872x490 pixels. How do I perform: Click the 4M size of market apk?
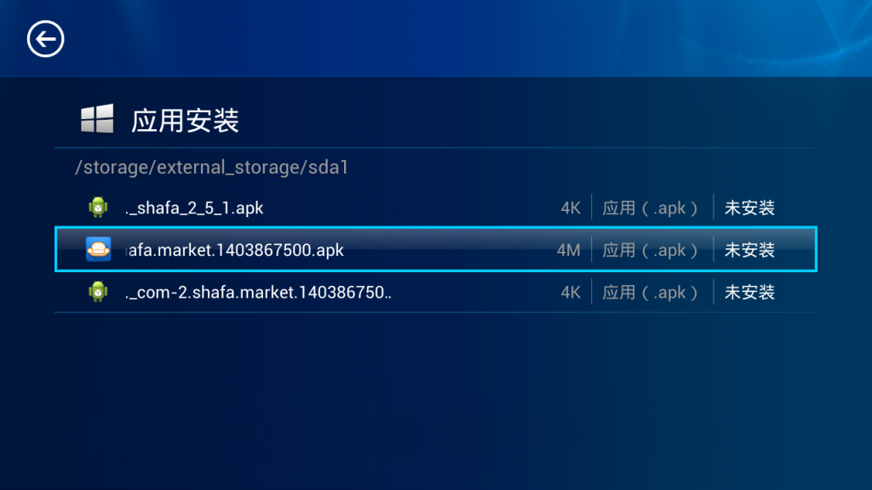(x=568, y=250)
